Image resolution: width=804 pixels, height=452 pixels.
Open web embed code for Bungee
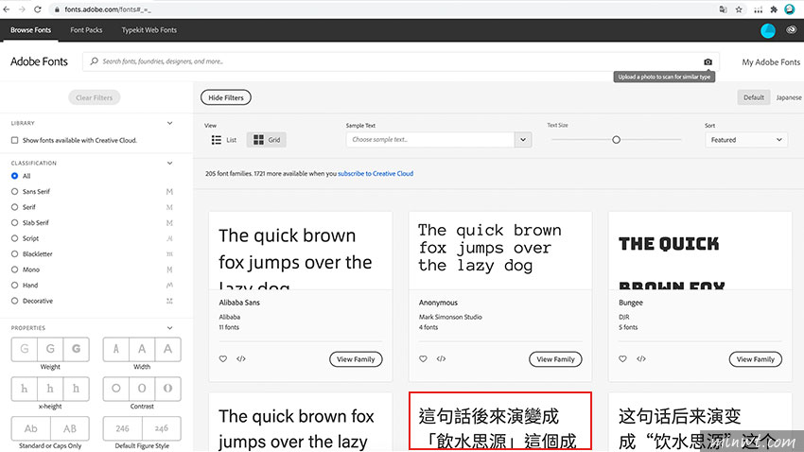pos(641,358)
